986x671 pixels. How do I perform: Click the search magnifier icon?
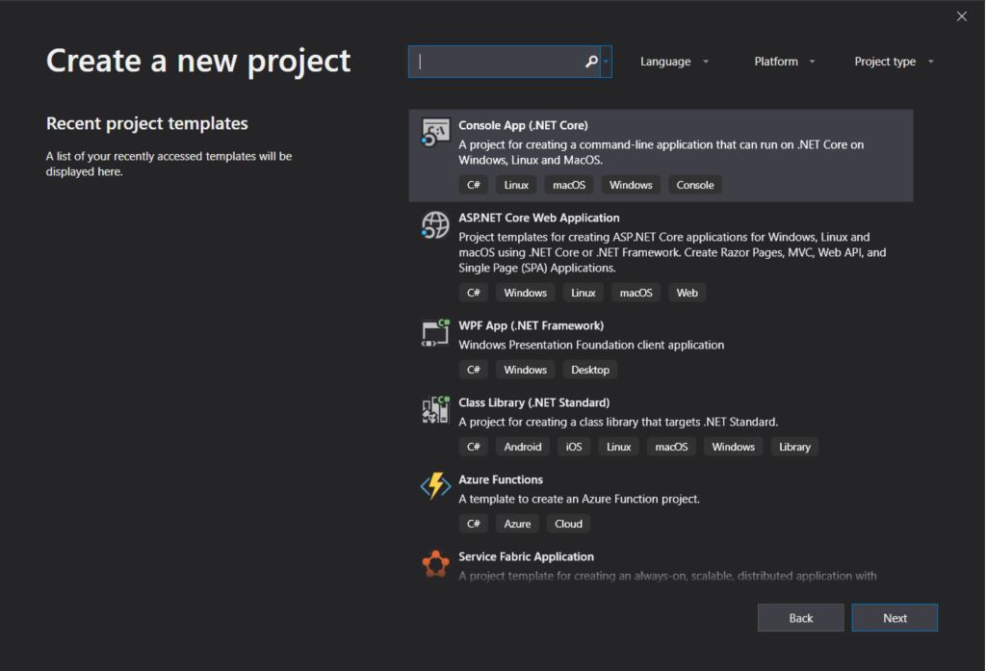pos(591,62)
